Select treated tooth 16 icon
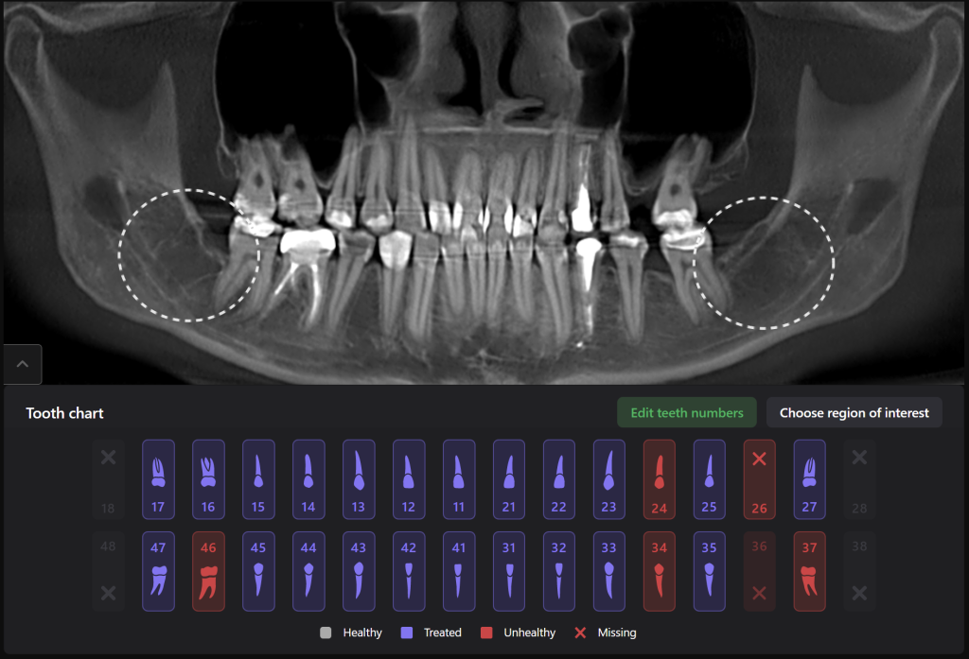This screenshot has height=659, width=969. point(208,479)
